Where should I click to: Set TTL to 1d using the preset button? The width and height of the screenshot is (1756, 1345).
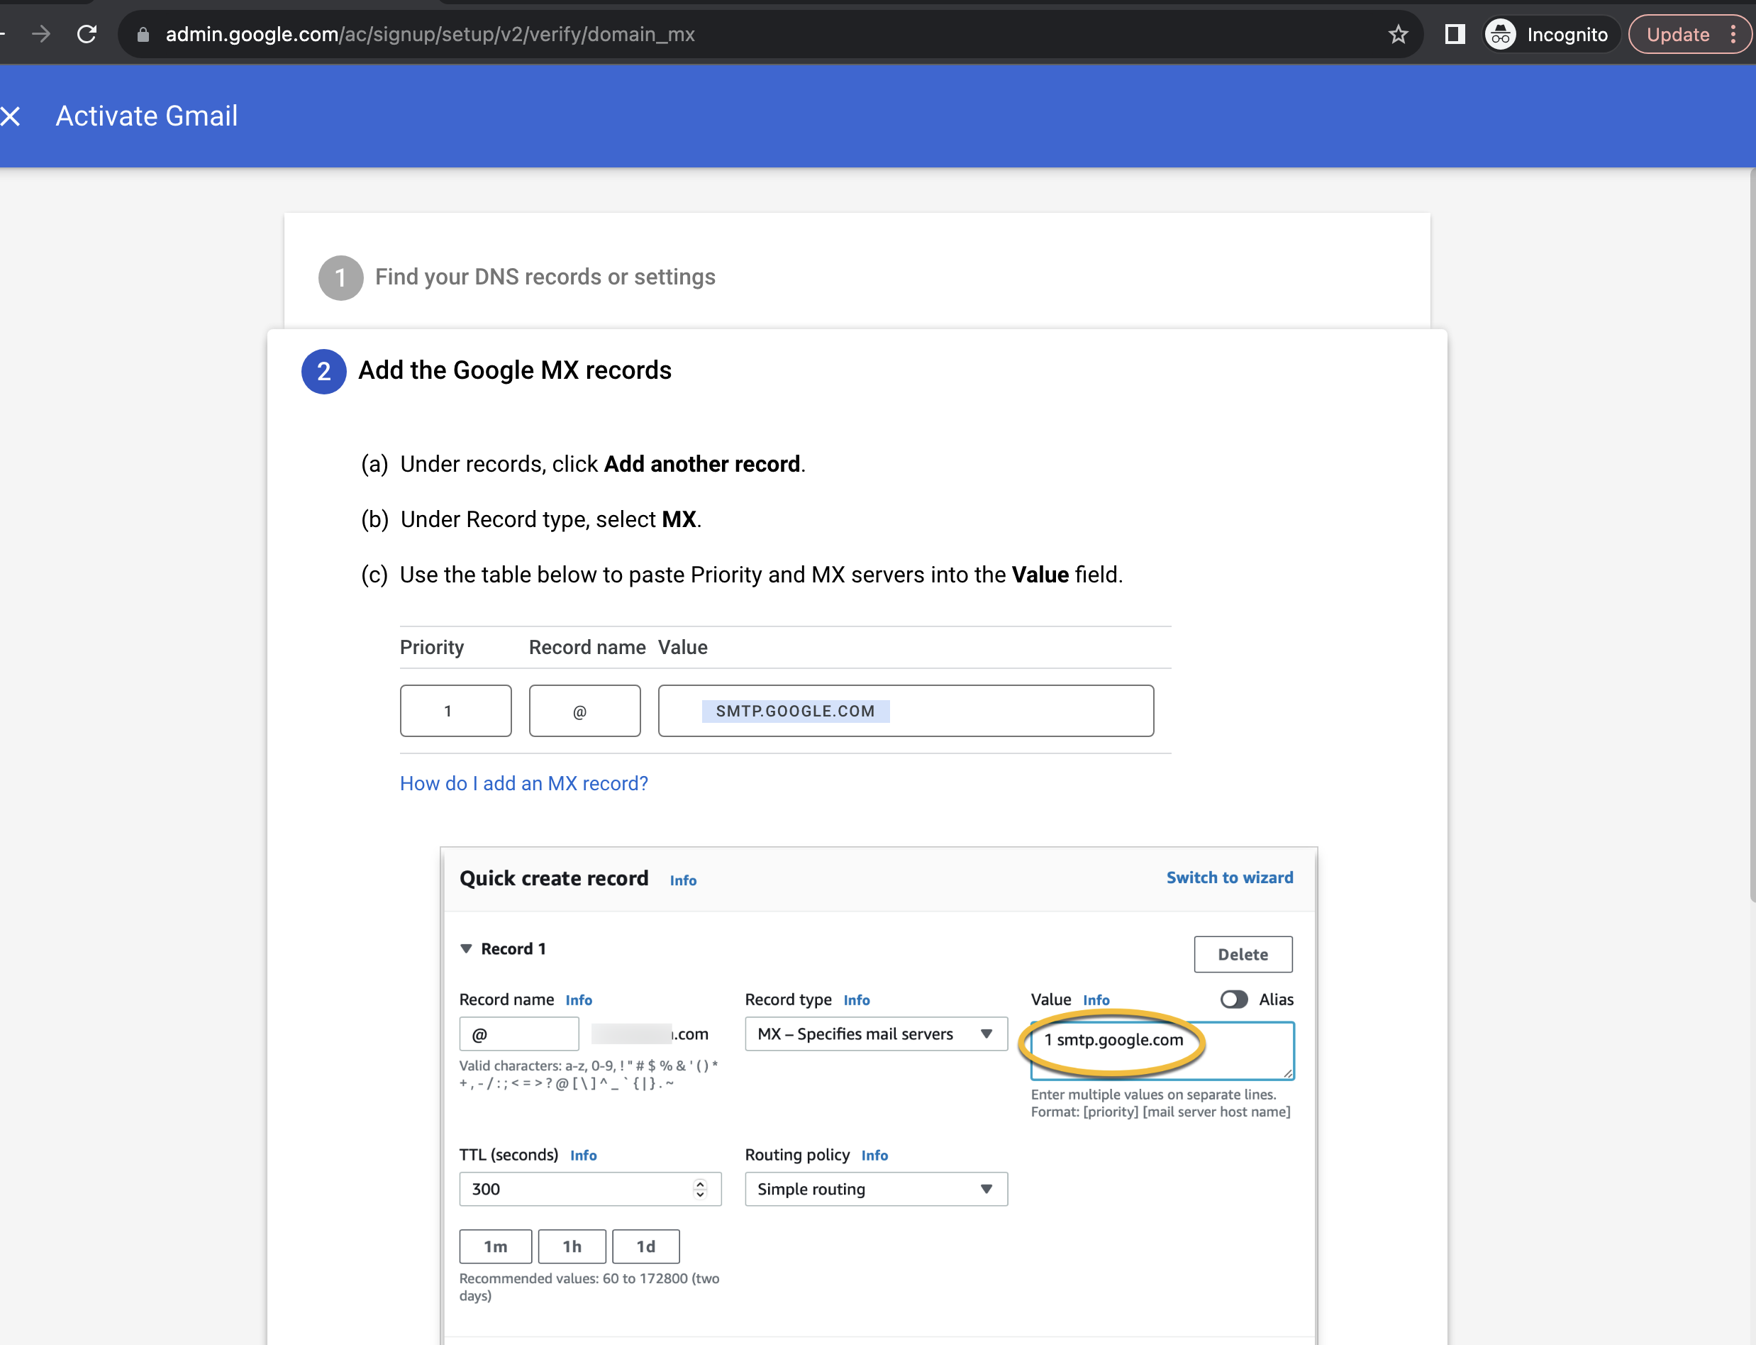click(646, 1246)
